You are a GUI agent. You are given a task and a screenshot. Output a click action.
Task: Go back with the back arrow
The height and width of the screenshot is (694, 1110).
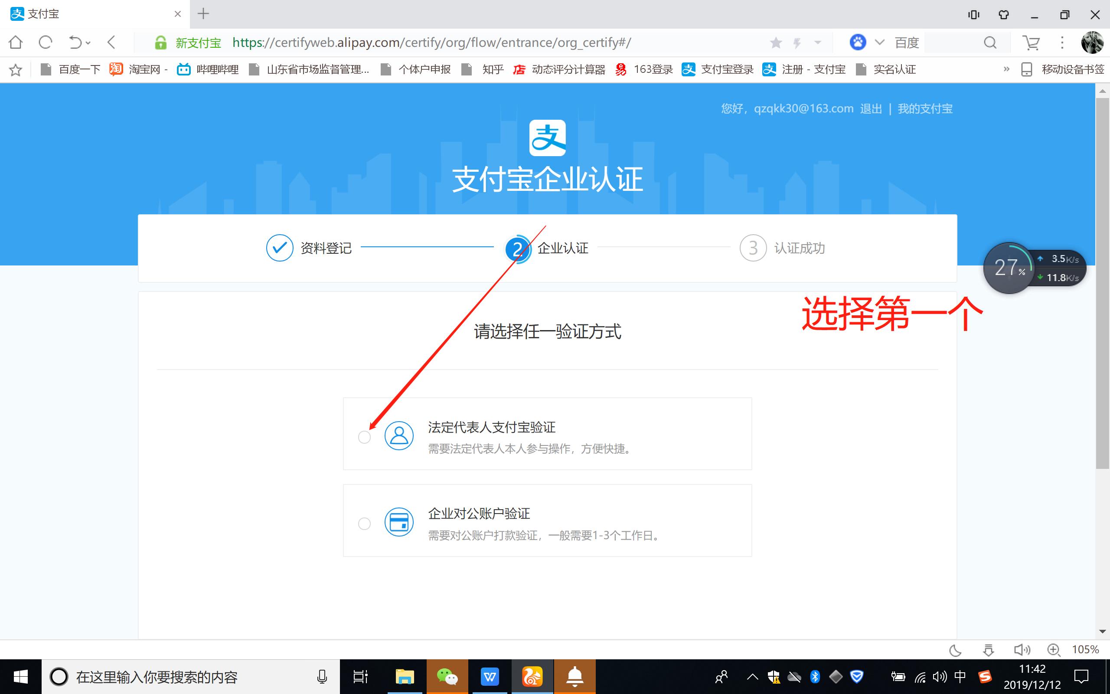click(111, 43)
